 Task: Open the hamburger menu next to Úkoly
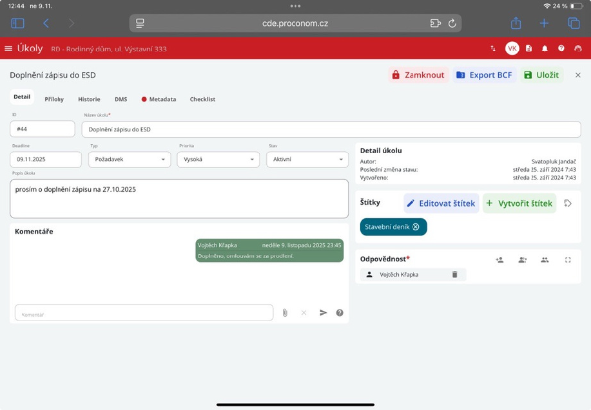8,48
